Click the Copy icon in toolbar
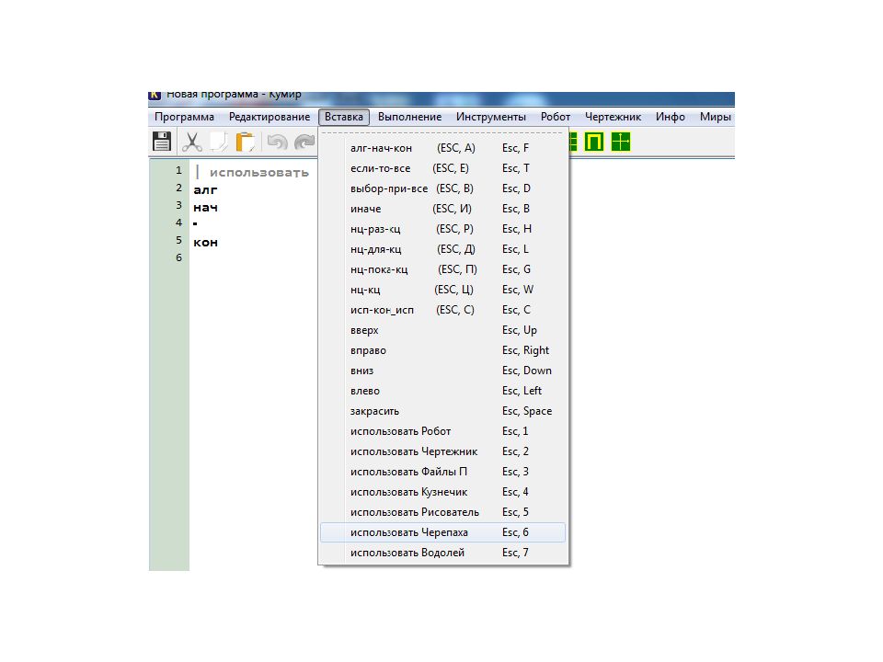 (219, 142)
